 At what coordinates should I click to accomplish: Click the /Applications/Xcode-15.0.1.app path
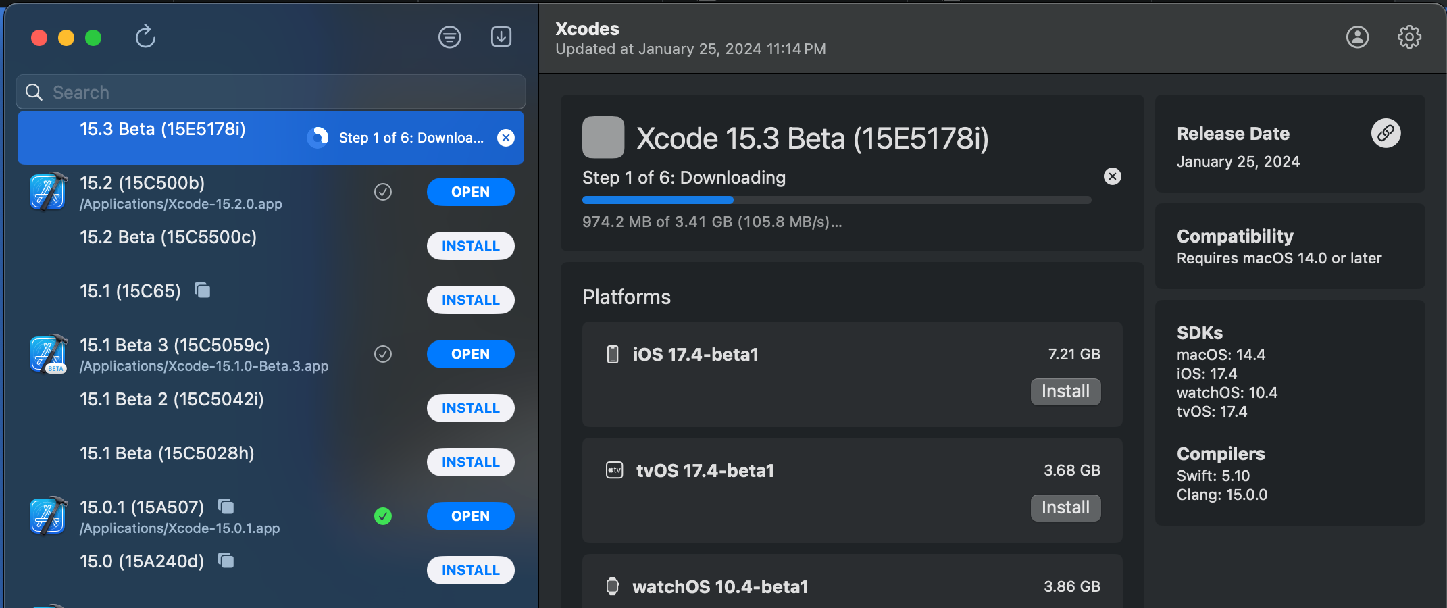tap(180, 528)
